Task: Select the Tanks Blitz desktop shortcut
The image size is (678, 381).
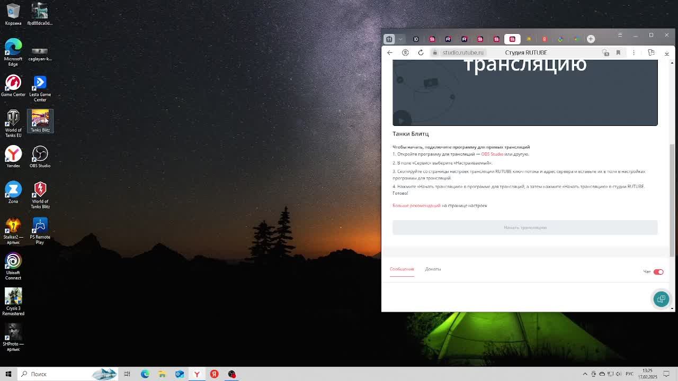Action: (x=40, y=121)
